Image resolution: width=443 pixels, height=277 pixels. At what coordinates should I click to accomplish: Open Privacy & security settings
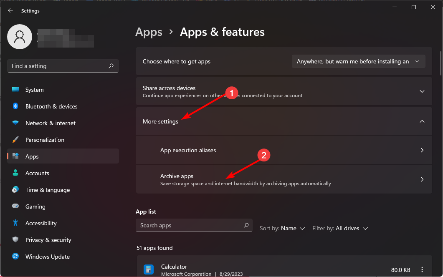tap(48, 240)
